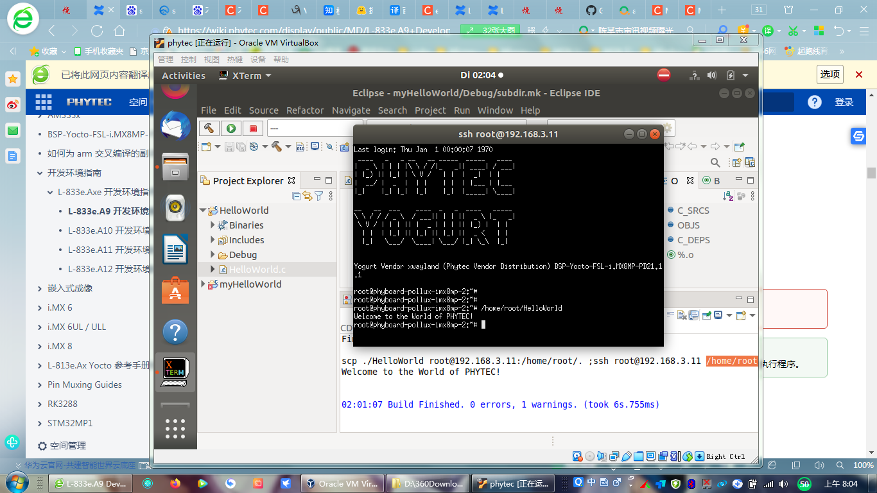Viewport: 877px width, 493px height.
Task: Open the Eclipse Source menu
Action: (x=264, y=110)
